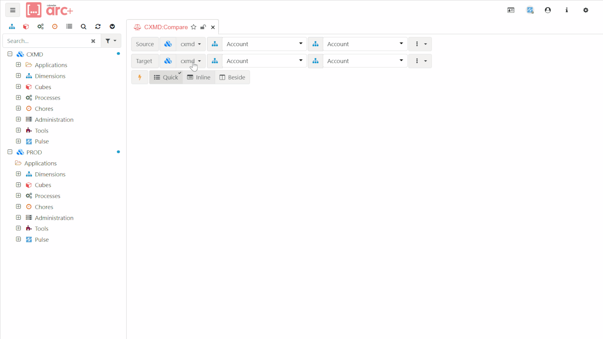
Task: Open Target instance cxmd dropdown
Action: [191, 61]
